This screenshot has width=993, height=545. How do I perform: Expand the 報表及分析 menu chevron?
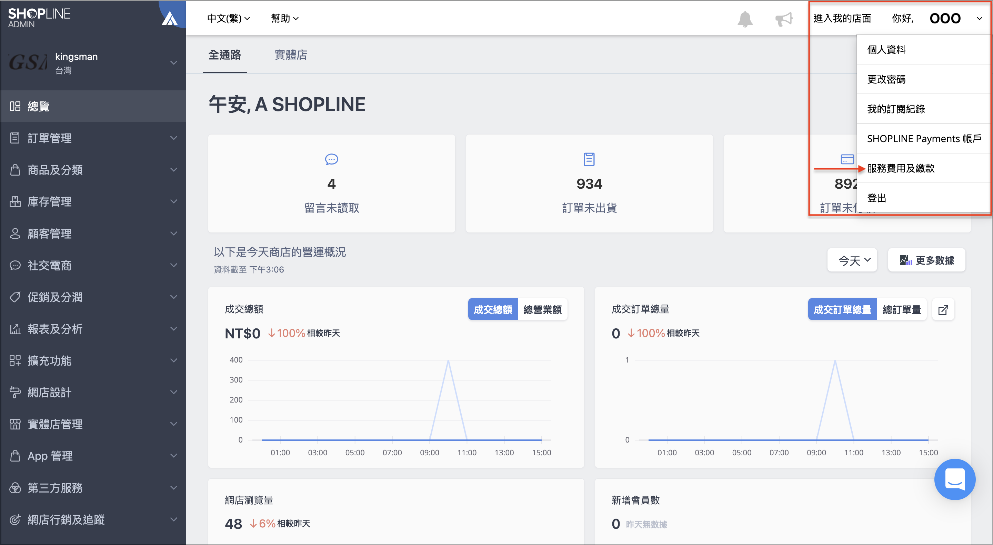174,329
